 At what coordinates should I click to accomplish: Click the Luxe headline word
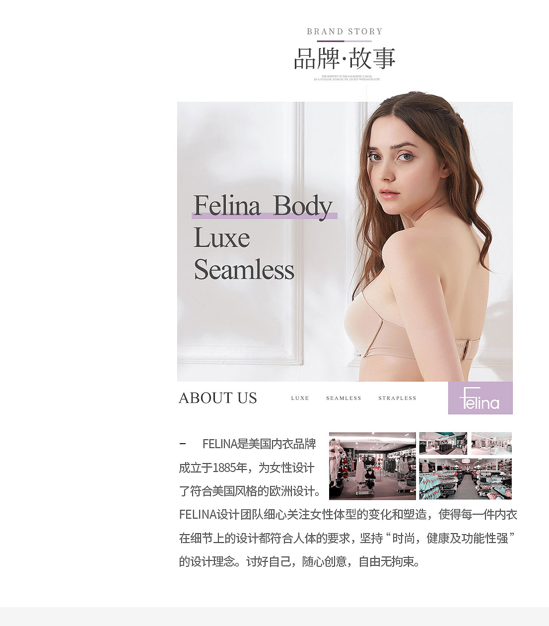coord(221,237)
